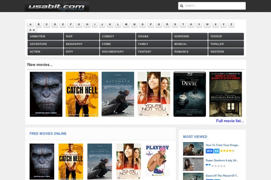
Task: Open the Syfy genre
Action: (x=81, y=52)
